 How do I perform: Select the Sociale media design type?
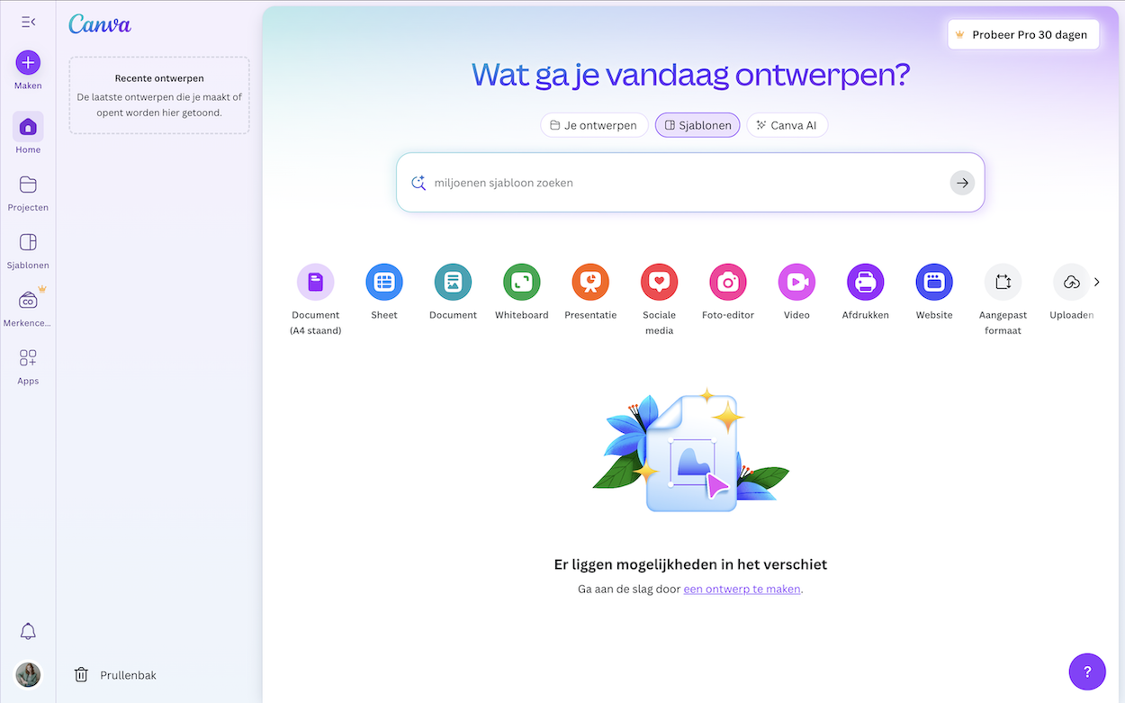(659, 283)
